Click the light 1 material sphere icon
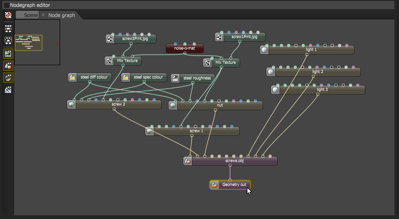 [264, 50]
